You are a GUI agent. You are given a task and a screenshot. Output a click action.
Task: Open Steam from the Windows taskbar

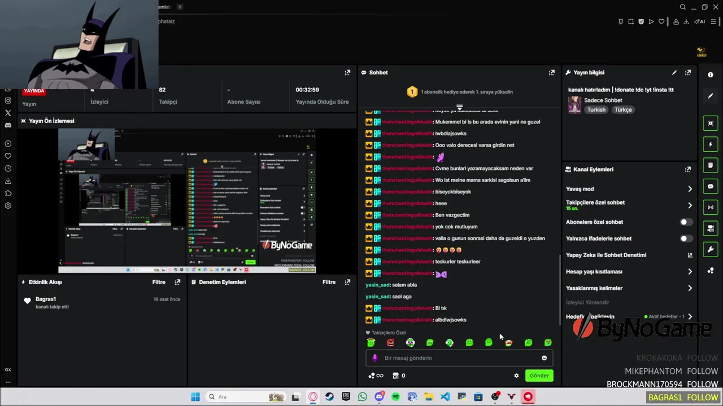point(329,397)
